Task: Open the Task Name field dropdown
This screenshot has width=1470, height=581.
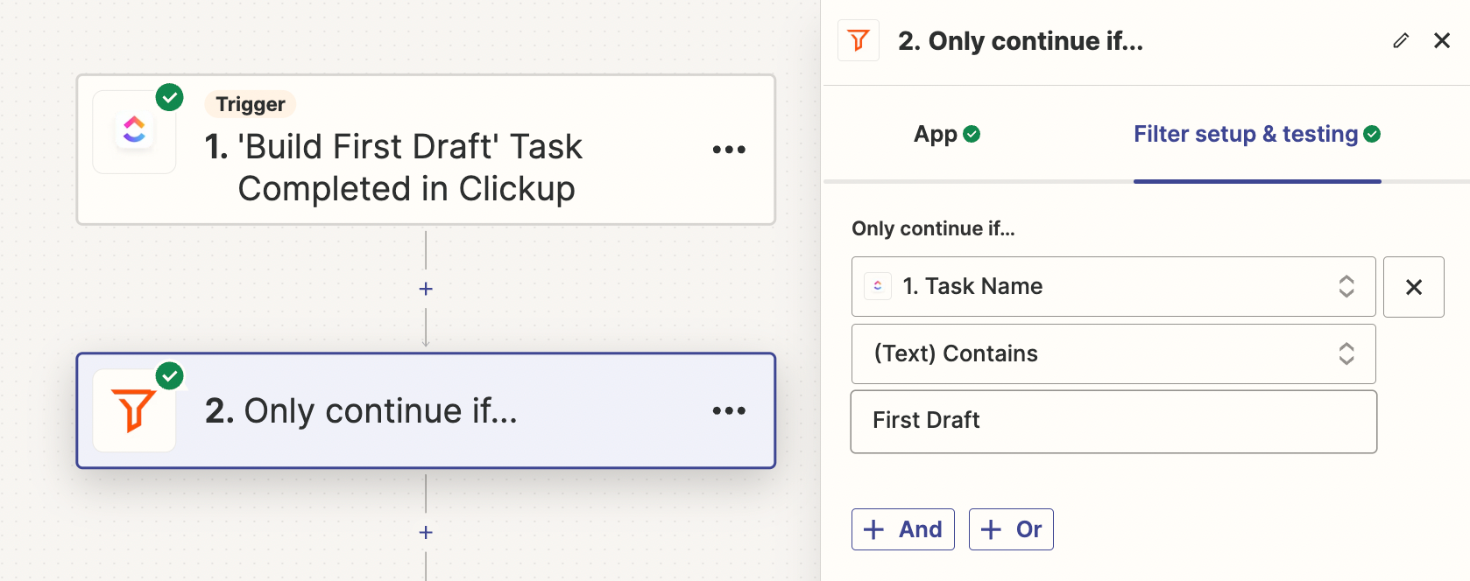Action: click(x=1113, y=286)
